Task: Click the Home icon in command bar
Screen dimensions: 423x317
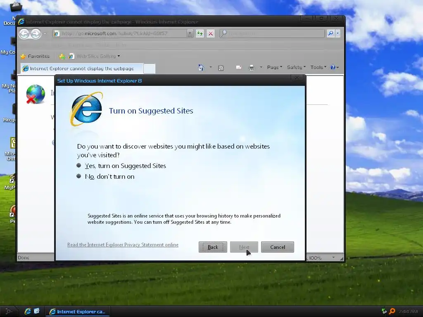Action: 201,67
